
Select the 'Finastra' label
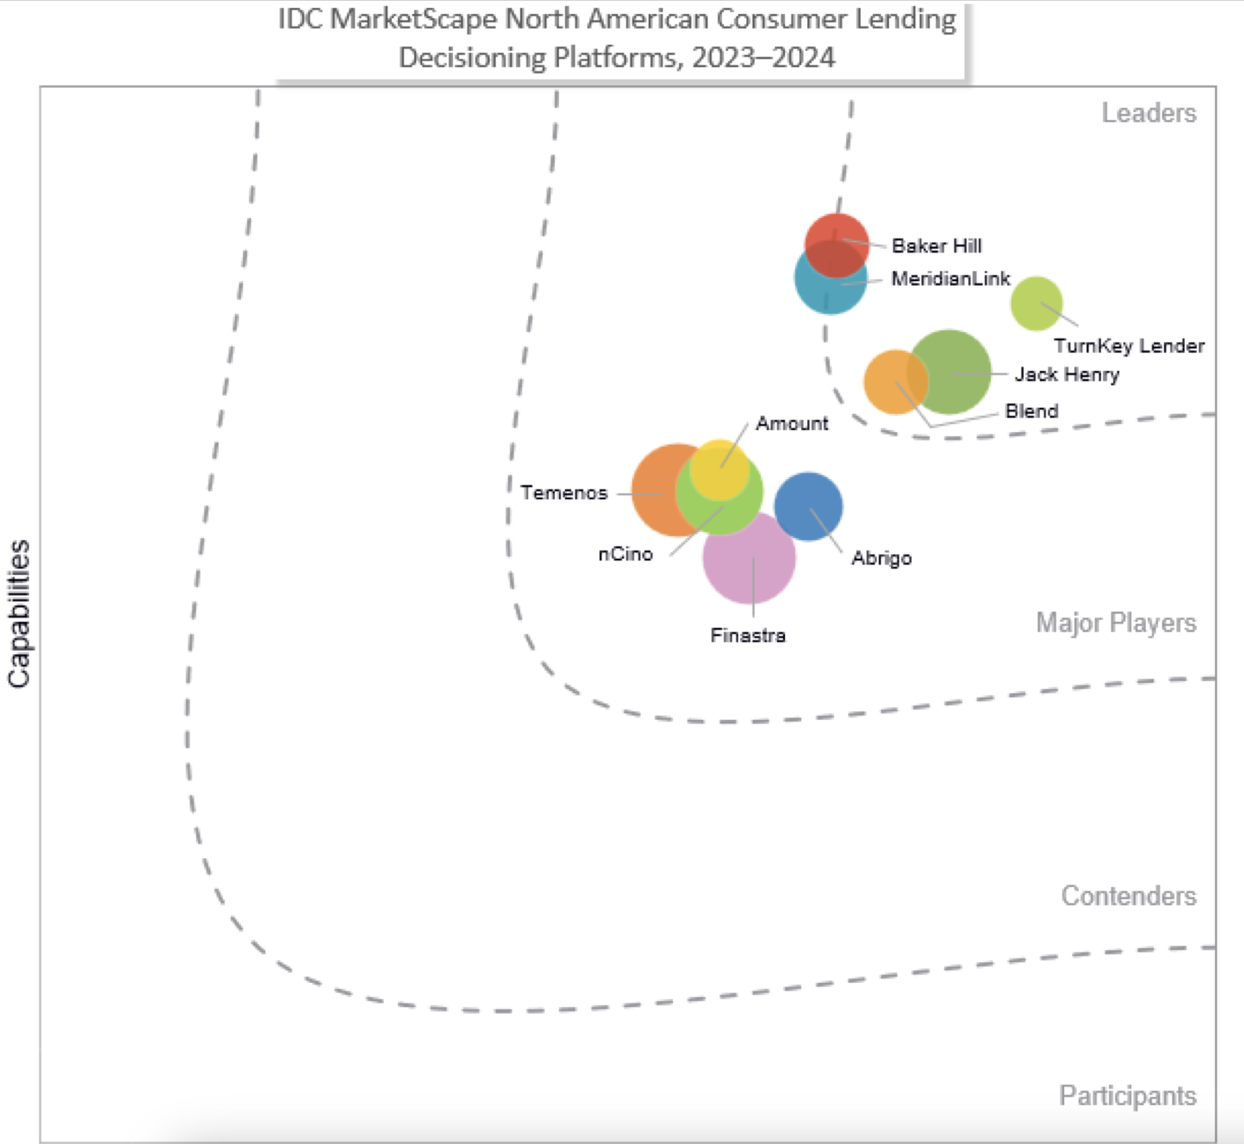pyautogui.click(x=748, y=635)
